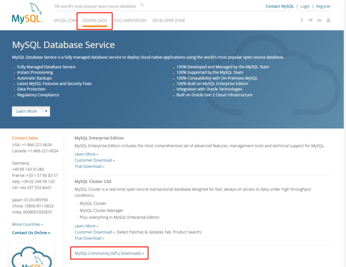346x267 pixels.
Task: Click the USA phone number line
Action: pos(32,145)
